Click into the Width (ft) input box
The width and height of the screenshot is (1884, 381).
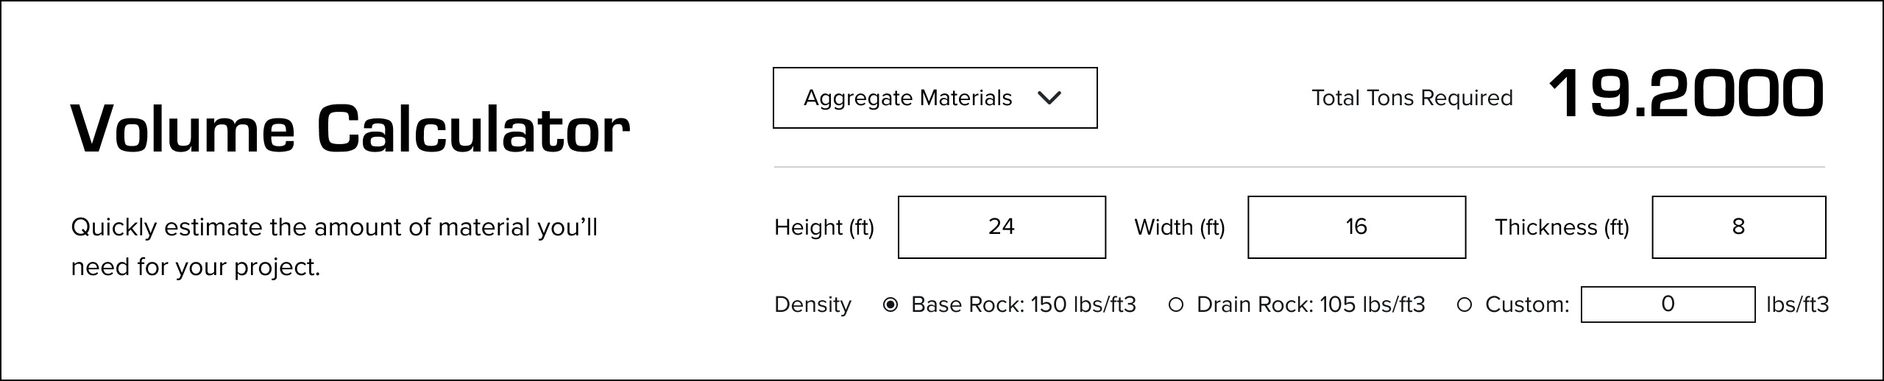click(1356, 227)
